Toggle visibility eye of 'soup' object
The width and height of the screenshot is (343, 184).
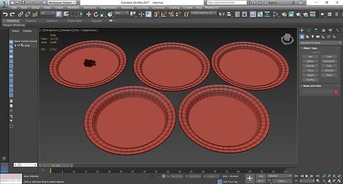pyautogui.click(x=19, y=46)
